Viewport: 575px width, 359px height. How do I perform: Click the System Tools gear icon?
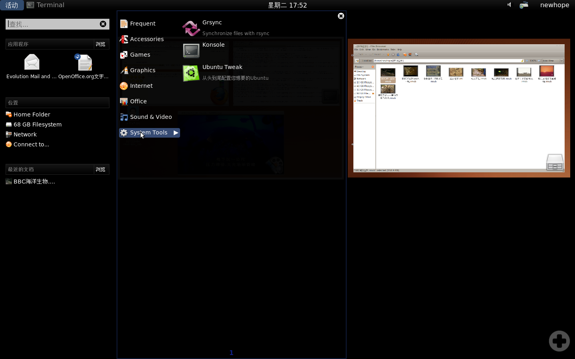[124, 132]
